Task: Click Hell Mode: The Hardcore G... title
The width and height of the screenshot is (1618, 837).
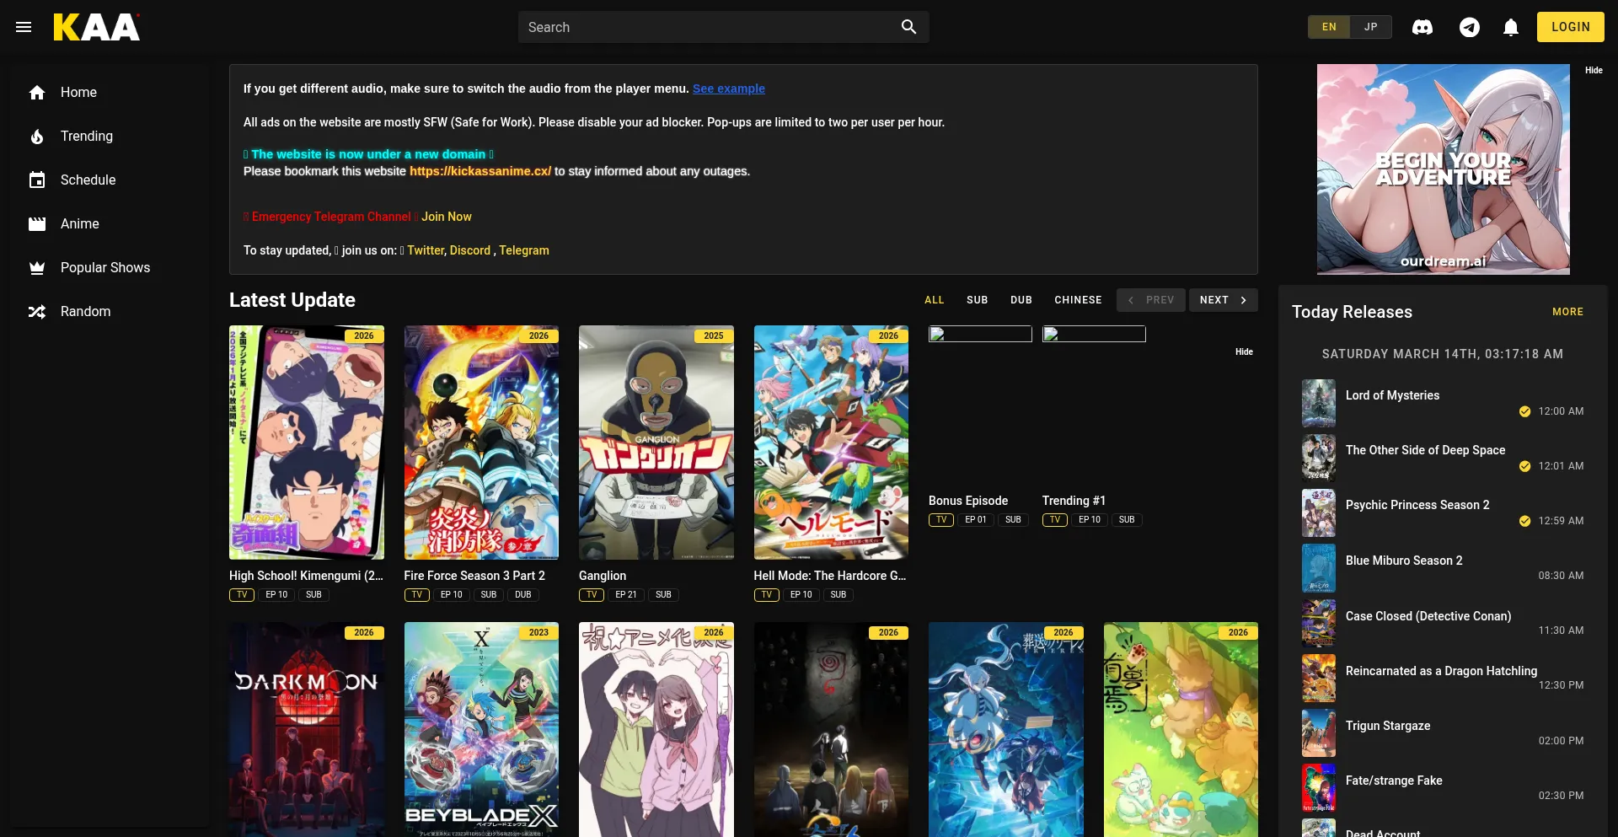Action: point(830,576)
